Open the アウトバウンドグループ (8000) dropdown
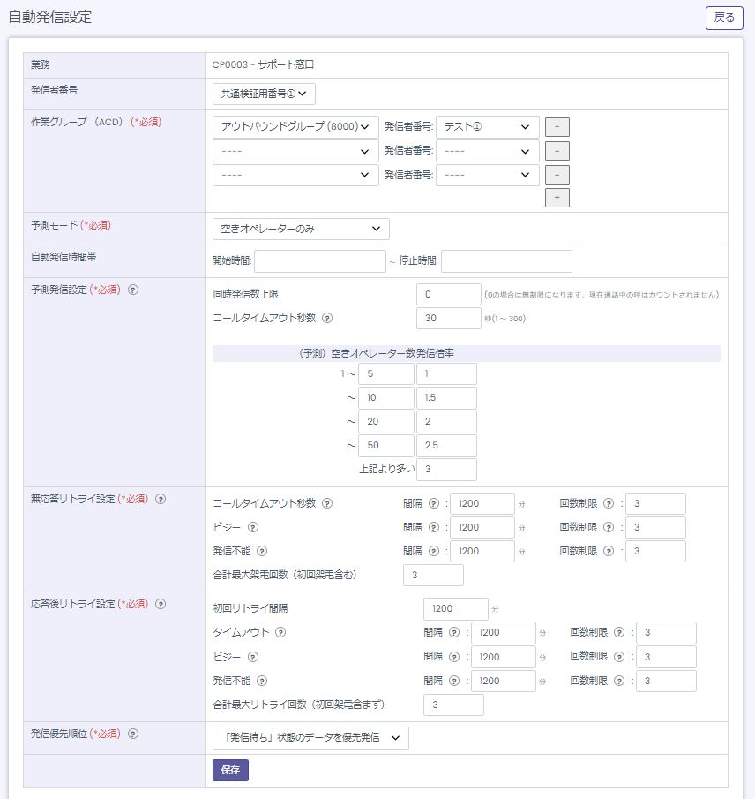The width and height of the screenshot is (755, 799). [296, 126]
